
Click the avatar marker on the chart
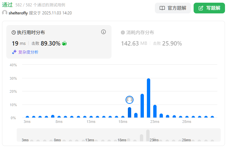pos(130,99)
